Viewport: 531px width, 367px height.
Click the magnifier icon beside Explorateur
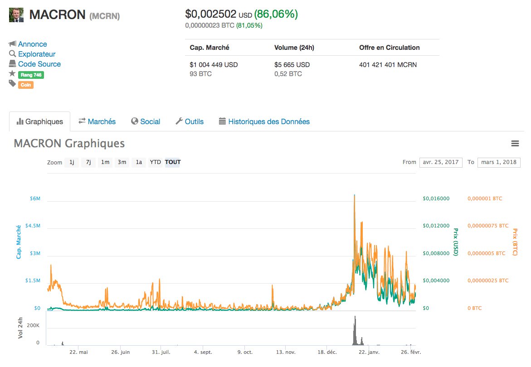[x=12, y=54]
